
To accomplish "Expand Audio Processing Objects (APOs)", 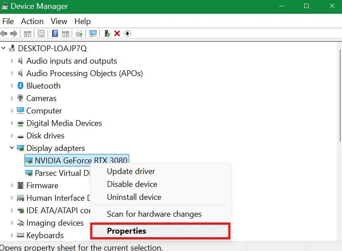I will tap(12, 73).
